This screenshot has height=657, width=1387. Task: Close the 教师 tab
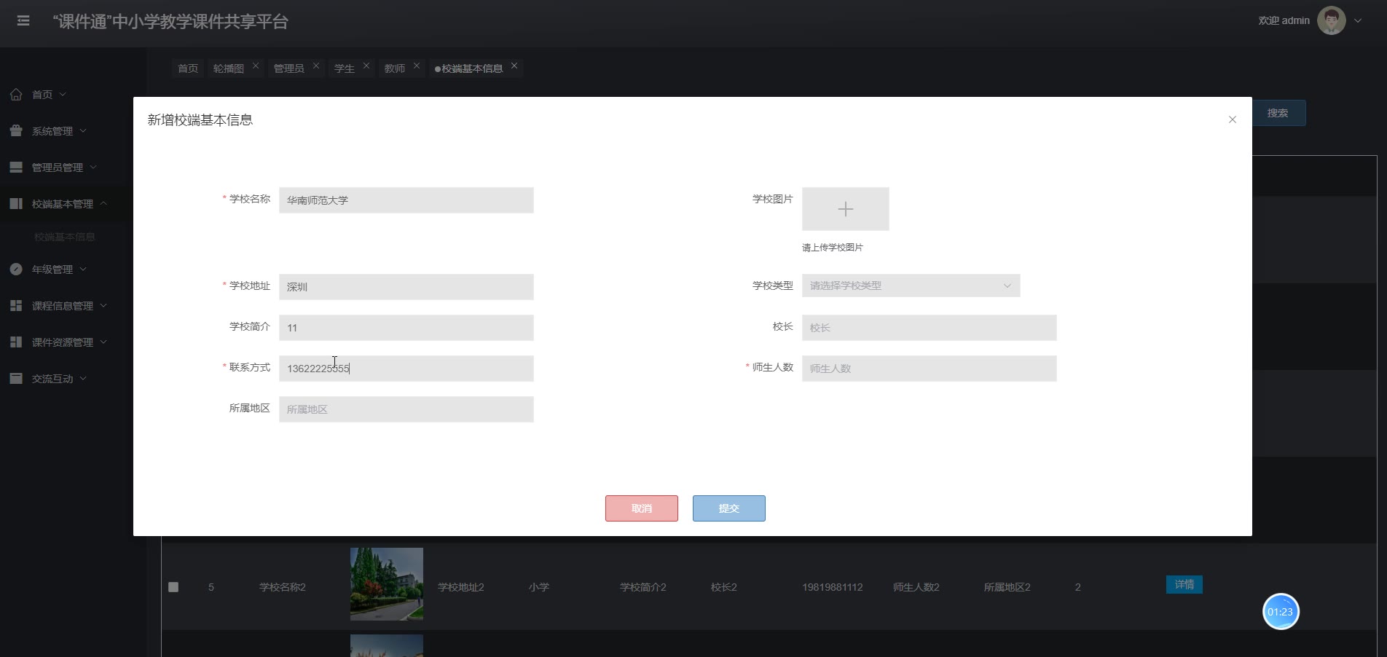coord(417,66)
